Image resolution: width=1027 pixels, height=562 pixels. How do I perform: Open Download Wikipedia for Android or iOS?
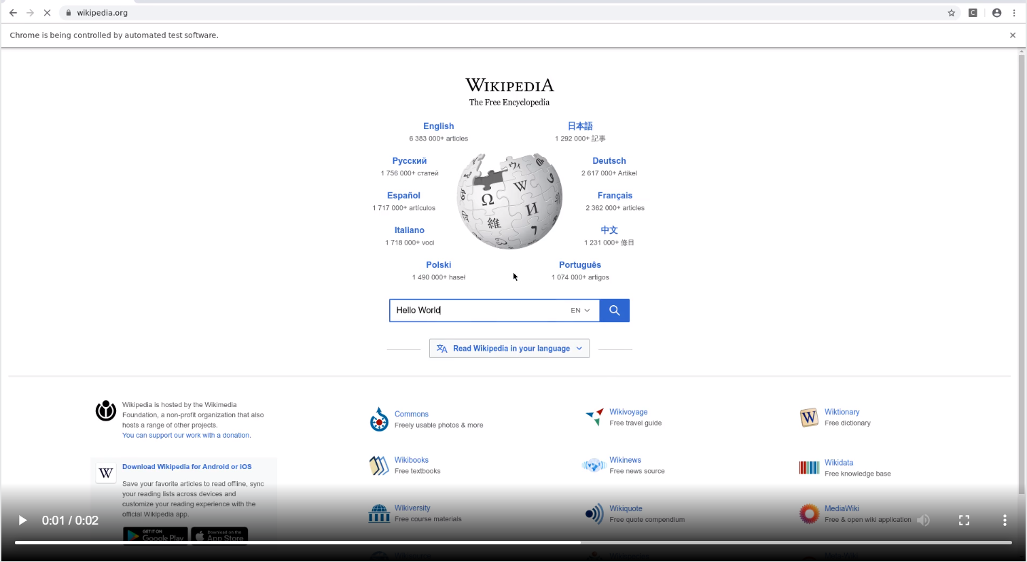tap(187, 467)
